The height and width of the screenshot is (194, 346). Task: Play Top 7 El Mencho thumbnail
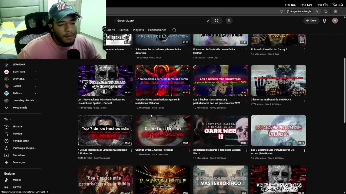pos(105,131)
